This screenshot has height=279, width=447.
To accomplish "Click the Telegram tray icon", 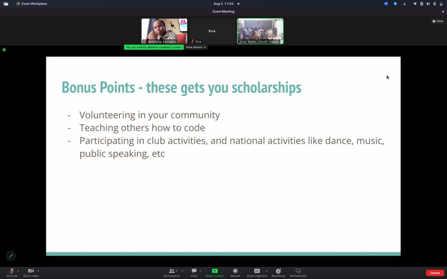I will pos(395,4).
